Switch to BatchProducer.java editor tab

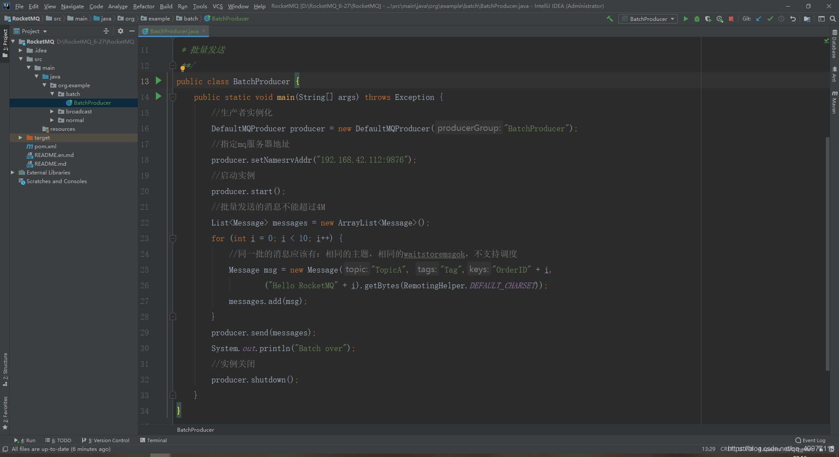point(174,31)
